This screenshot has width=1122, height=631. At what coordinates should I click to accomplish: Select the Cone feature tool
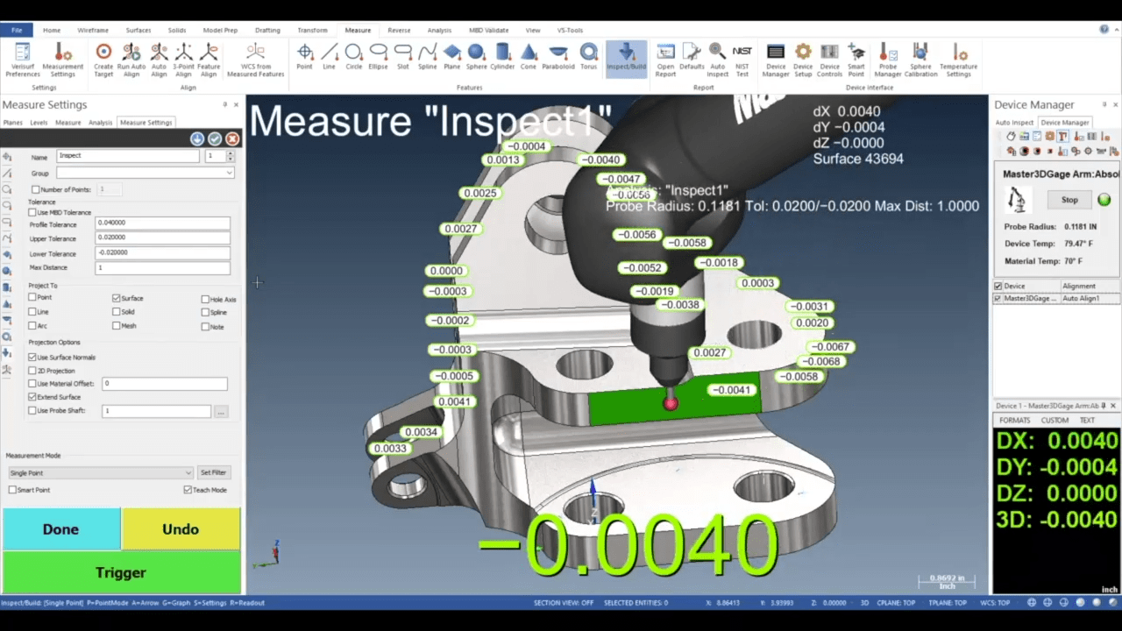[529, 57]
